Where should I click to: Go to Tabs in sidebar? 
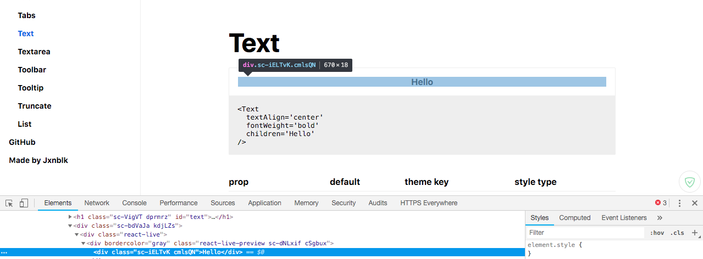(x=26, y=15)
